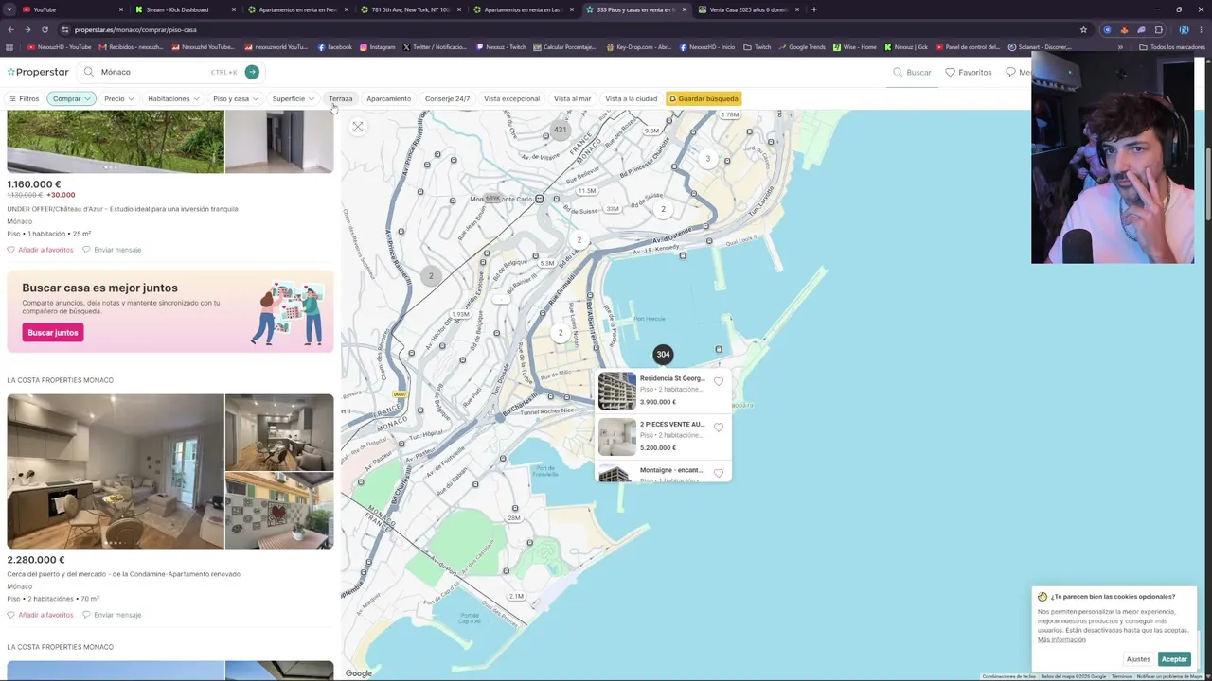Image resolution: width=1212 pixels, height=681 pixels.
Task: Click the 28M price marker on map
Action: [514, 518]
